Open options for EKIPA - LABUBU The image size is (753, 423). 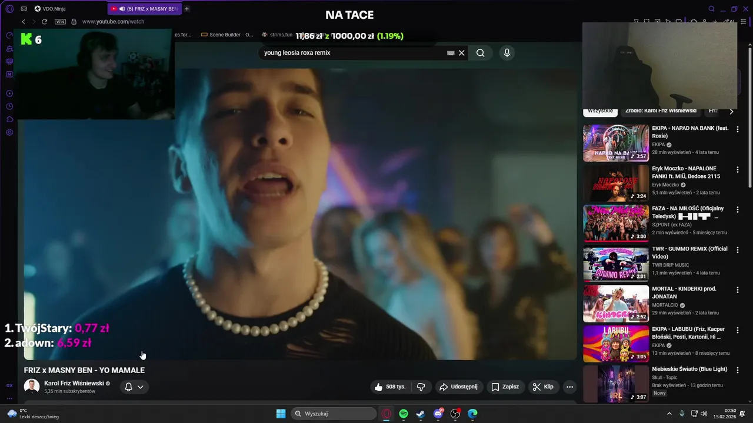pyautogui.click(x=737, y=330)
